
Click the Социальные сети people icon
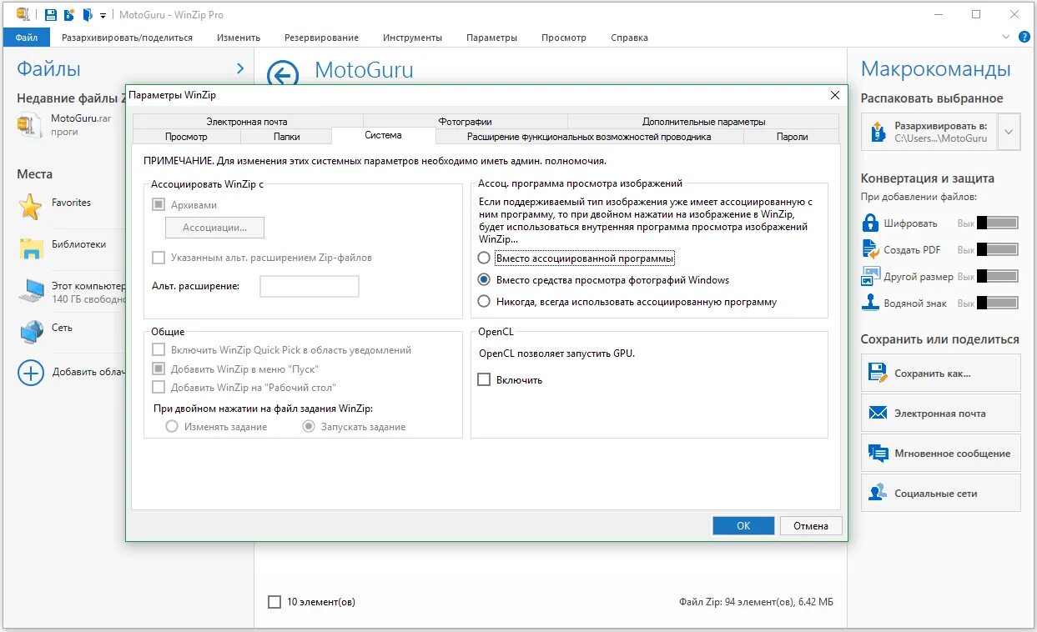(877, 493)
